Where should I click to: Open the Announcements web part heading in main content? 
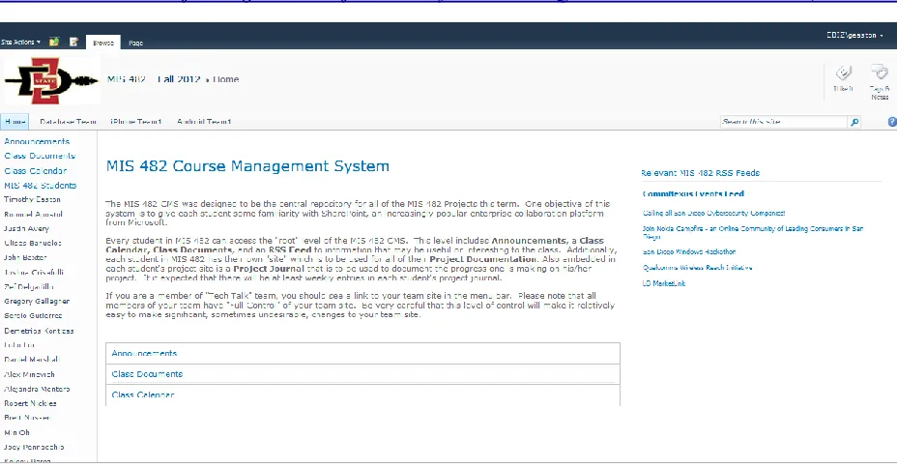point(144,353)
